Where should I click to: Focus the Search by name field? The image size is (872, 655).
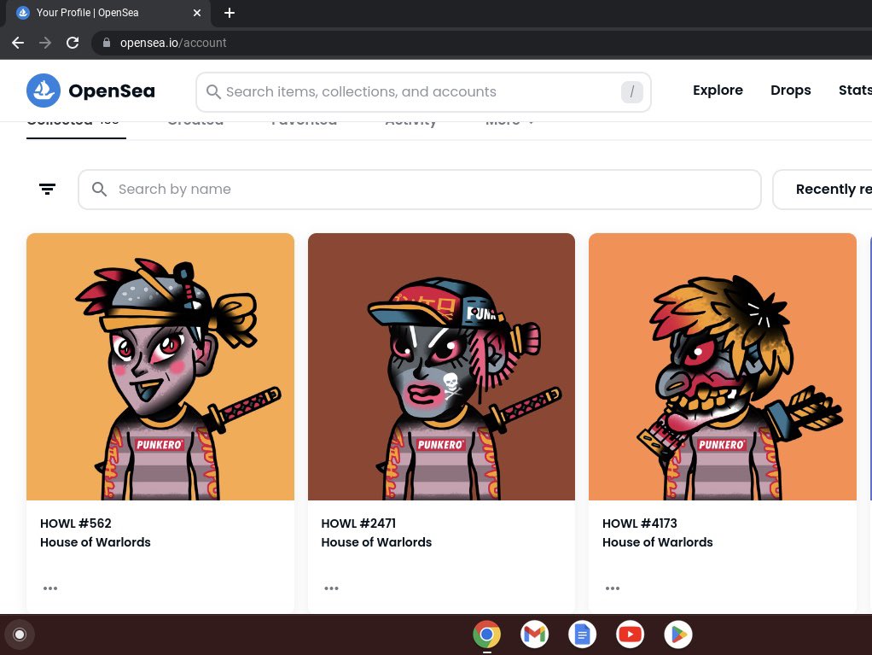click(419, 190)
